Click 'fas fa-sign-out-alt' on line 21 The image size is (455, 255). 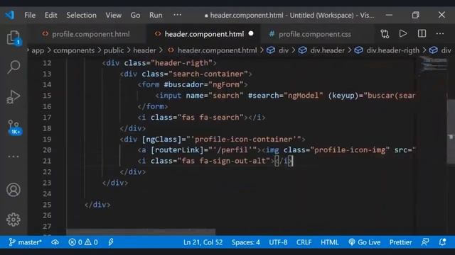224,161
